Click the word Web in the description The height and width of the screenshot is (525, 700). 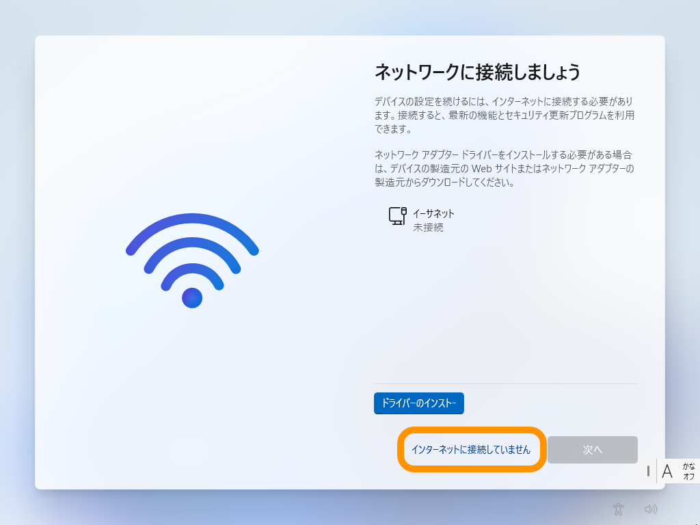482,169
